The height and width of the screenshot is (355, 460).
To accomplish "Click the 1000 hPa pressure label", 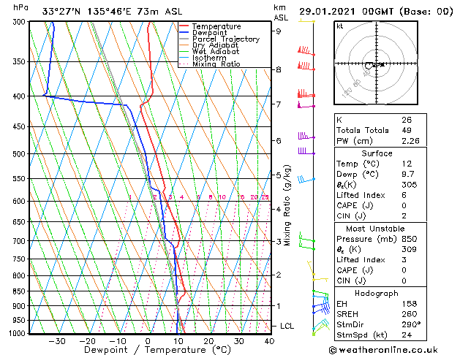I will 18,333.
